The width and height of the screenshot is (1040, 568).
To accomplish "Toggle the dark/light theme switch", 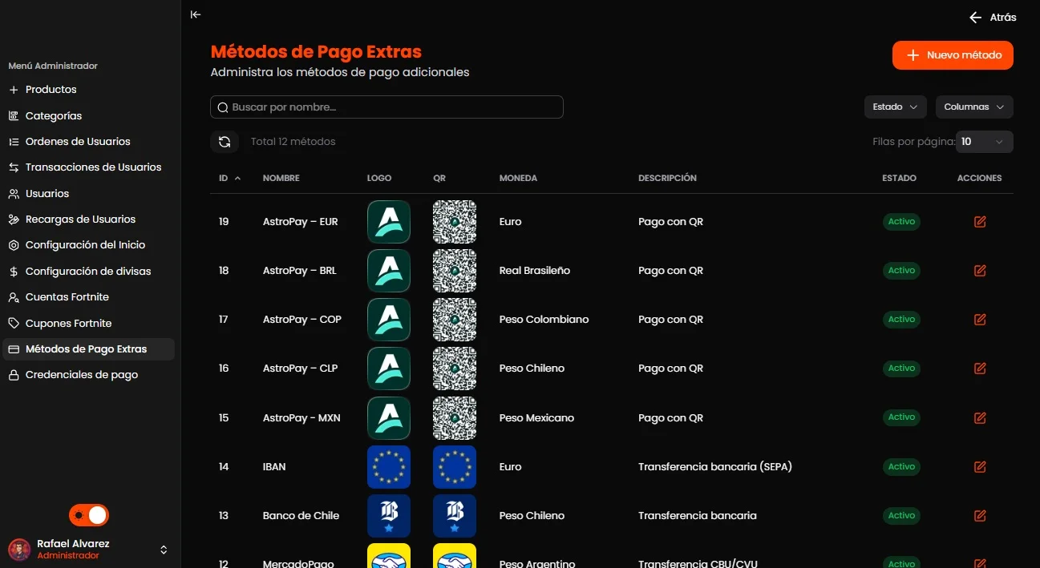I will click(x=89, y=515).
